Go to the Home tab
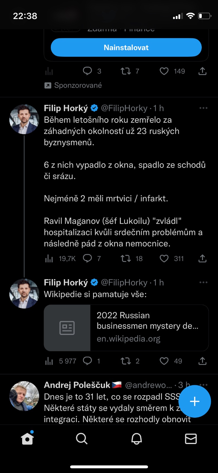Image resolution: width=218 pixels, height=473 pixels. coord(27,439)
